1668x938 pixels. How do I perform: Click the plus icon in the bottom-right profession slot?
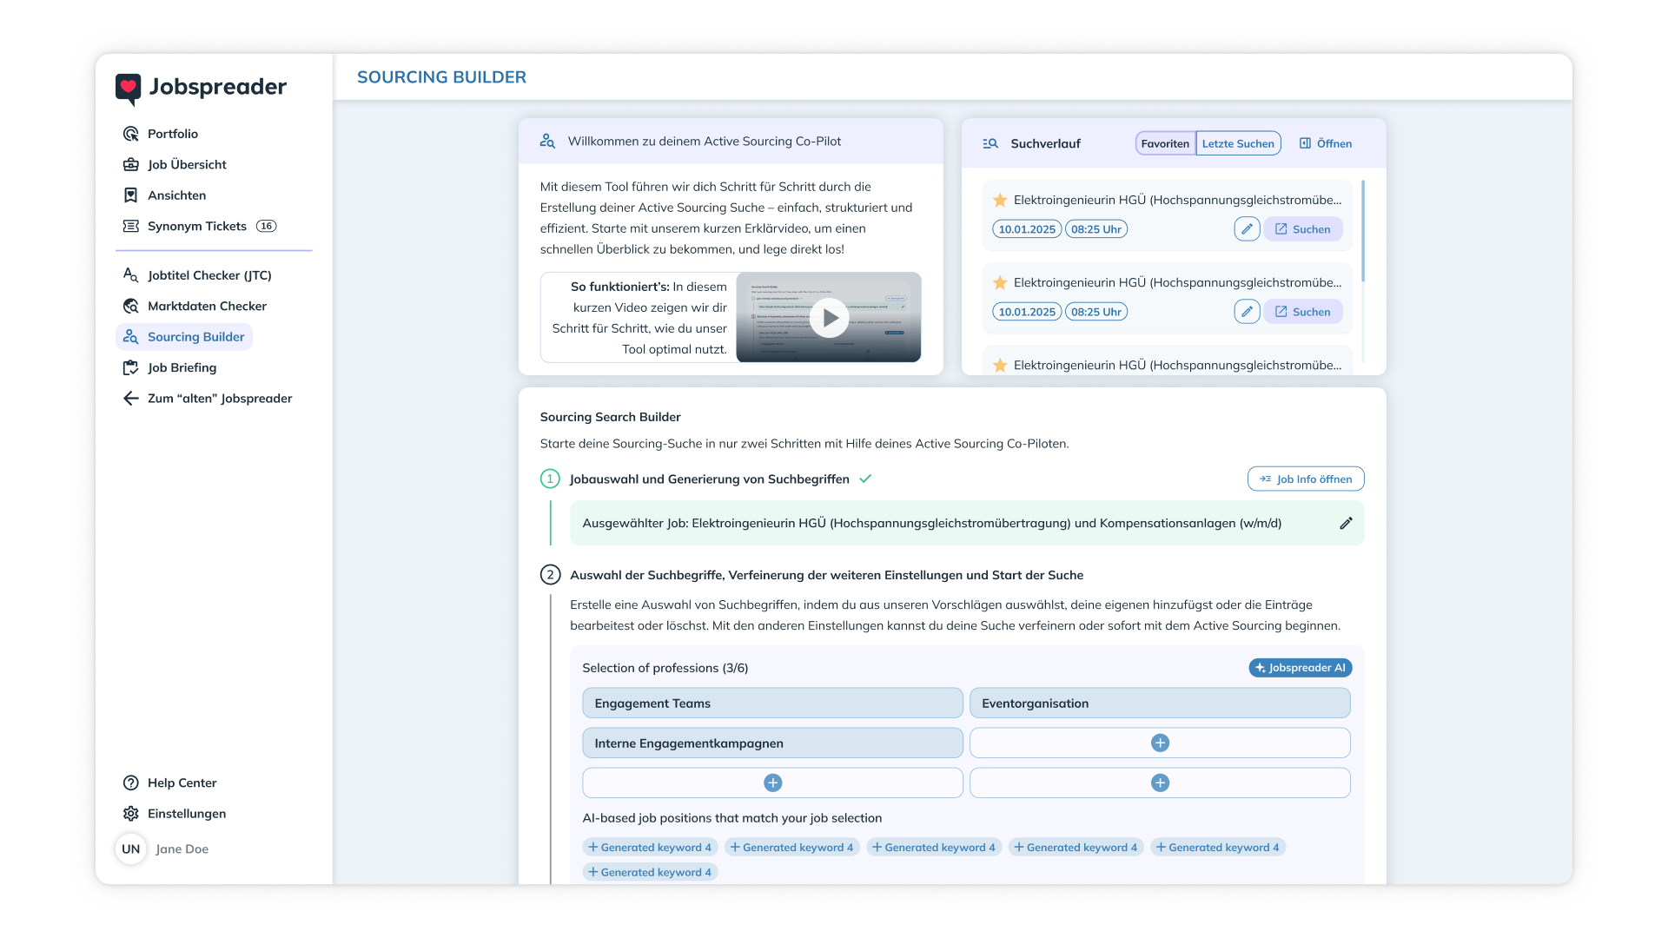(x=1160, y=783)
